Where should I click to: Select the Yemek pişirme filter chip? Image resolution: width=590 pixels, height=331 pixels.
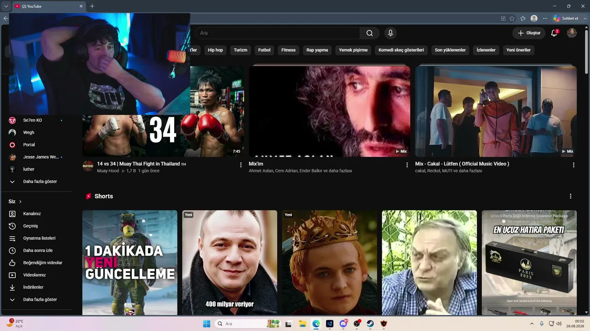click(x=353, y=50)
